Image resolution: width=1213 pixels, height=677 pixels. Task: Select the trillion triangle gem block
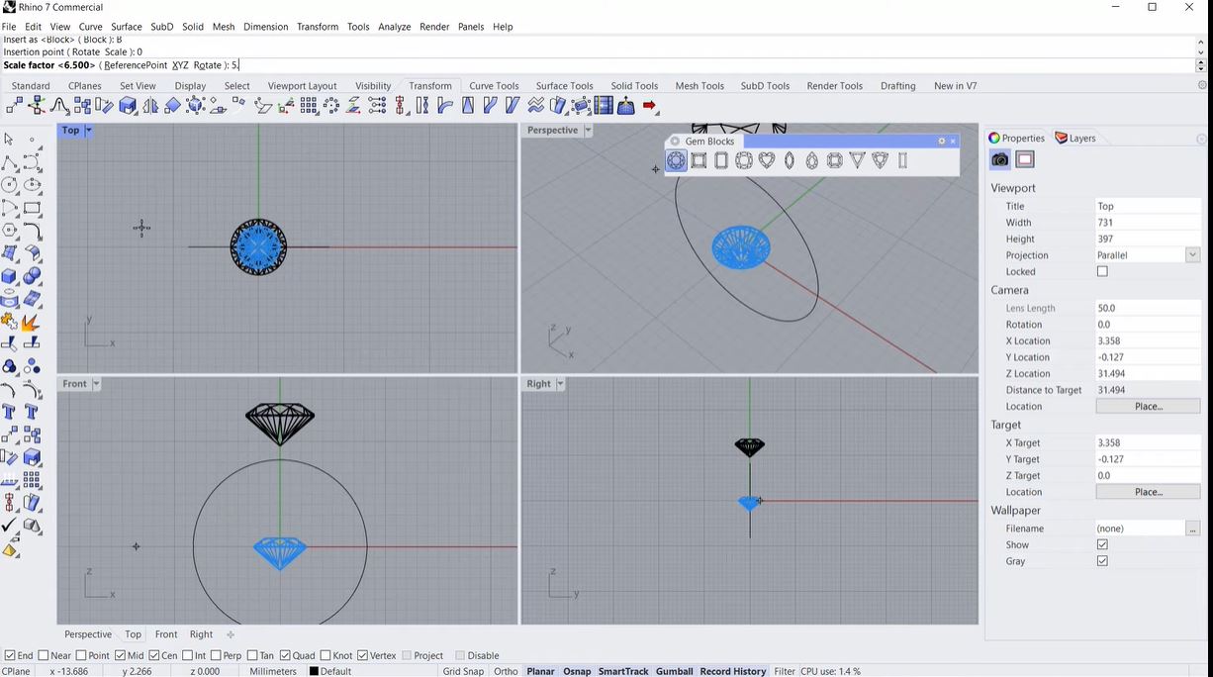(x=857, y=160)
